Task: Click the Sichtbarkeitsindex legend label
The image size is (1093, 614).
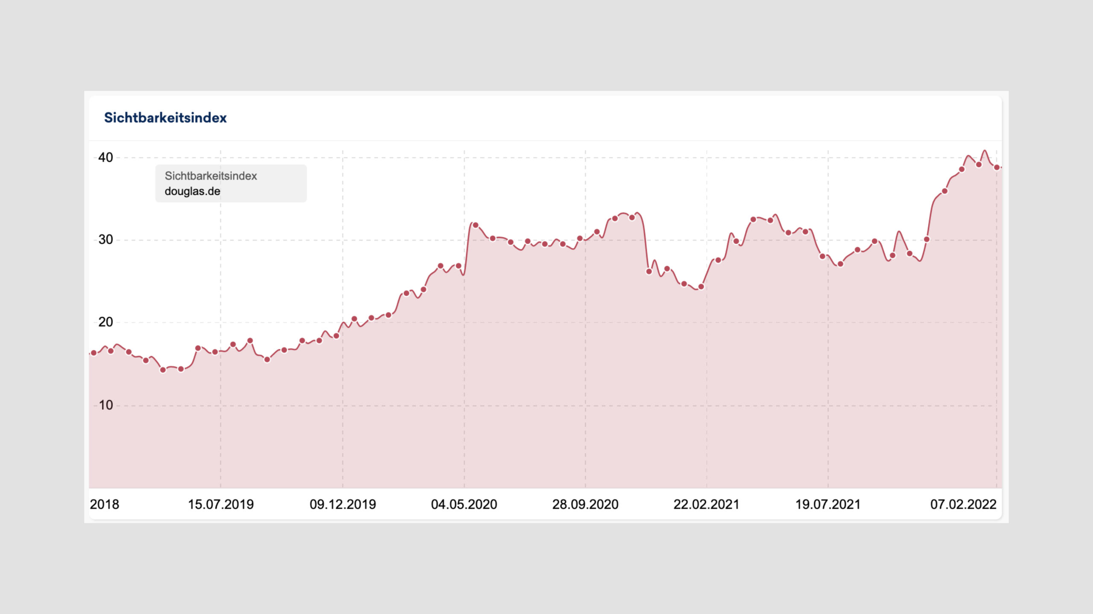Action: pyautogui.click(x=211, y=176)
